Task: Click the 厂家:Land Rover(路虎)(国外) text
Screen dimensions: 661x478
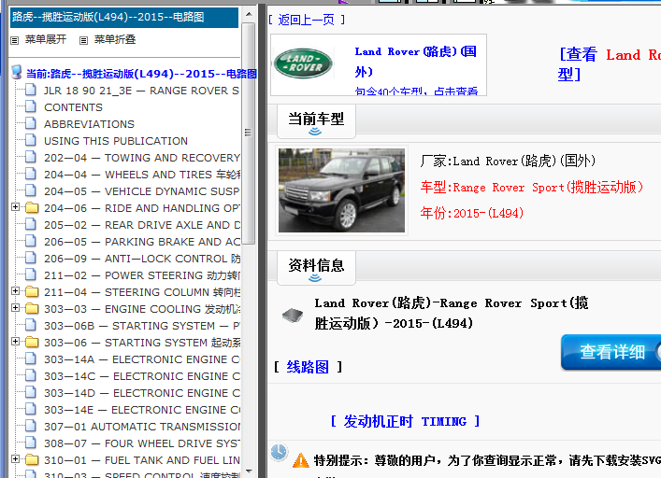Action: [508, 161]
